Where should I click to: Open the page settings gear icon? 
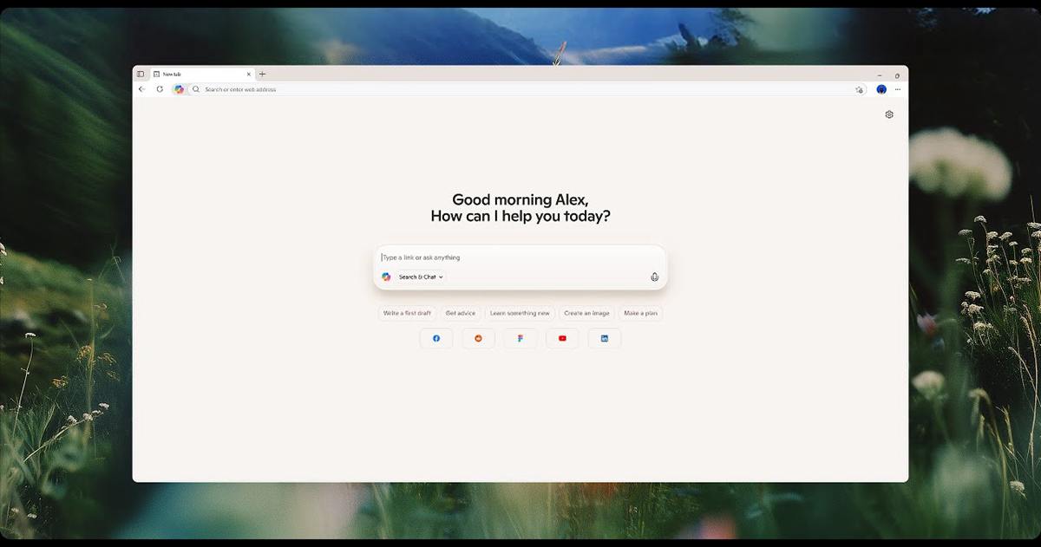pyautogui.click(x=888, y=114)
